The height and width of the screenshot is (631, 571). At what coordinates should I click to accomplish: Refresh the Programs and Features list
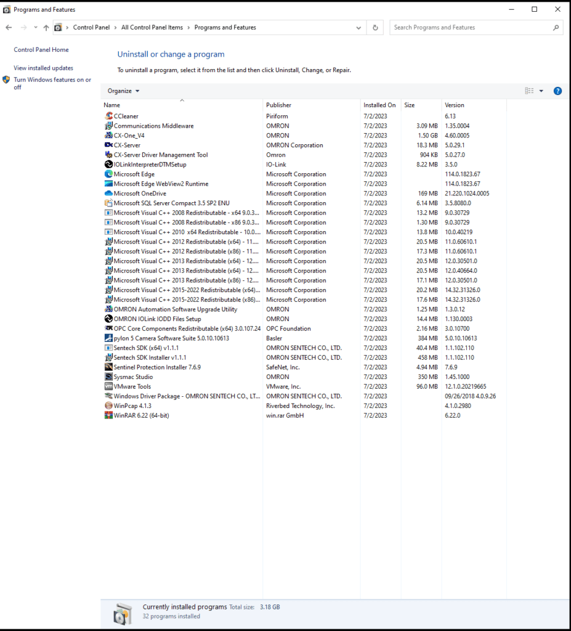(x=375, y=27)
